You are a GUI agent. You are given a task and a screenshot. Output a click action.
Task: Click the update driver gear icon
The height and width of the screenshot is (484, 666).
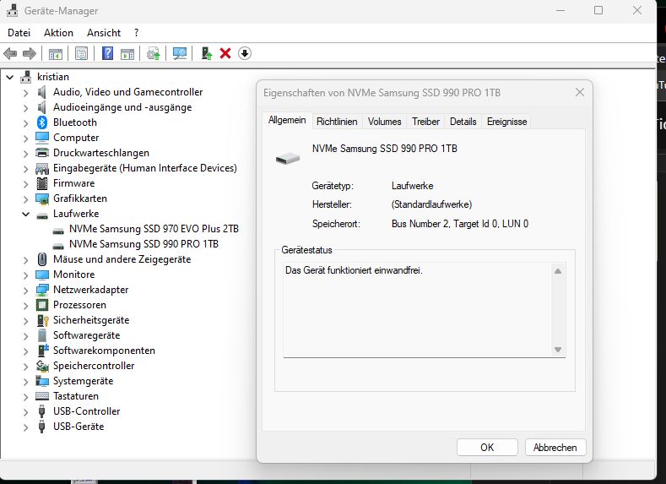pyautogui.click(x=154, y=53)
